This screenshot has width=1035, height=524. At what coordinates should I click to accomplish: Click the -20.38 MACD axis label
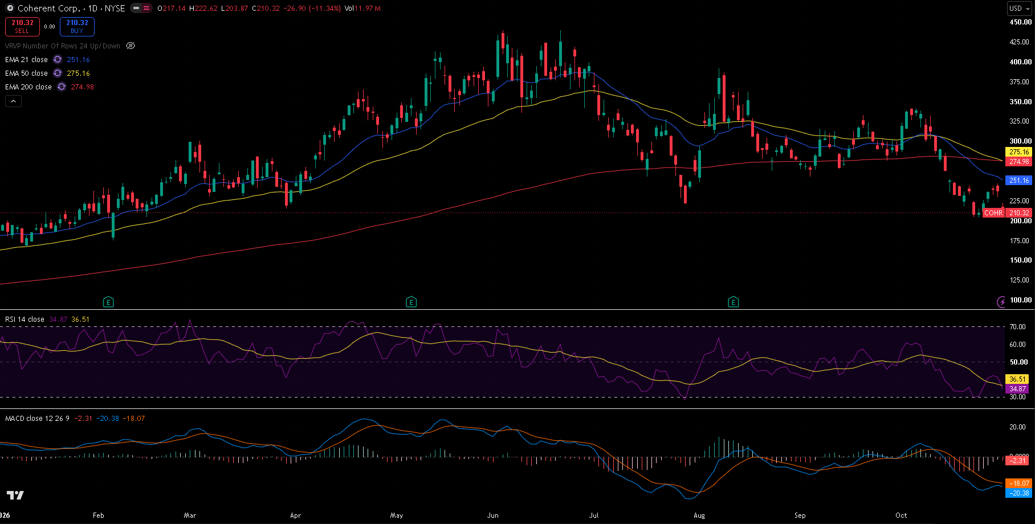click(1018, 493)
